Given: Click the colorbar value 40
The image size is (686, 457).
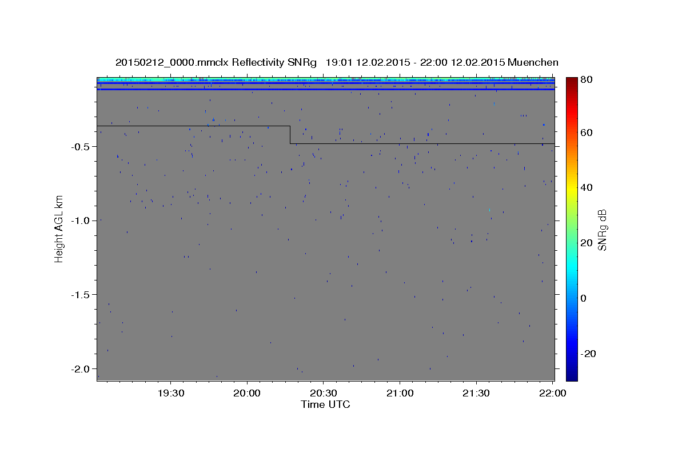Looking at the screenshot, I should 588,187.
